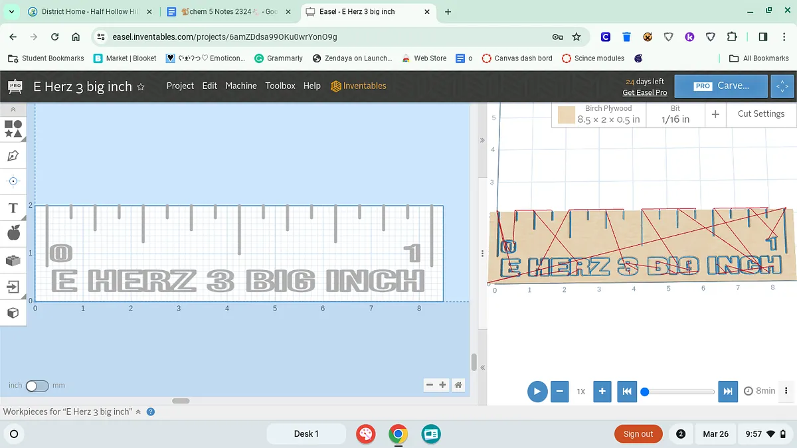
Task: Collapse the left tool panel chevron
Action: click(x=13, y=109)
